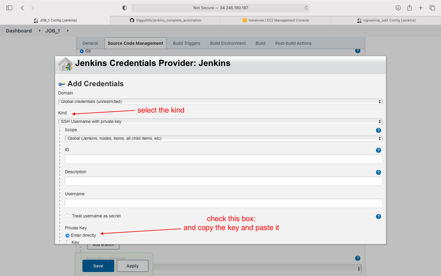This screenshot has height=276, width=441.
Task: Switch to the Post-build Actions tab
Action: [293, 43]
